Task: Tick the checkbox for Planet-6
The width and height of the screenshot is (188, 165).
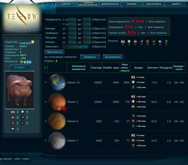Action: click(46, 121)
